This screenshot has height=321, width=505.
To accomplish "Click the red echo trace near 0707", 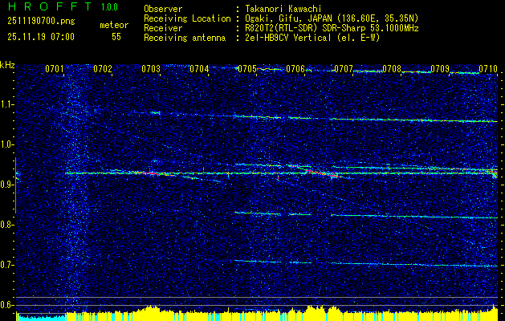I will pyautogui.click(x=324, y=174).
